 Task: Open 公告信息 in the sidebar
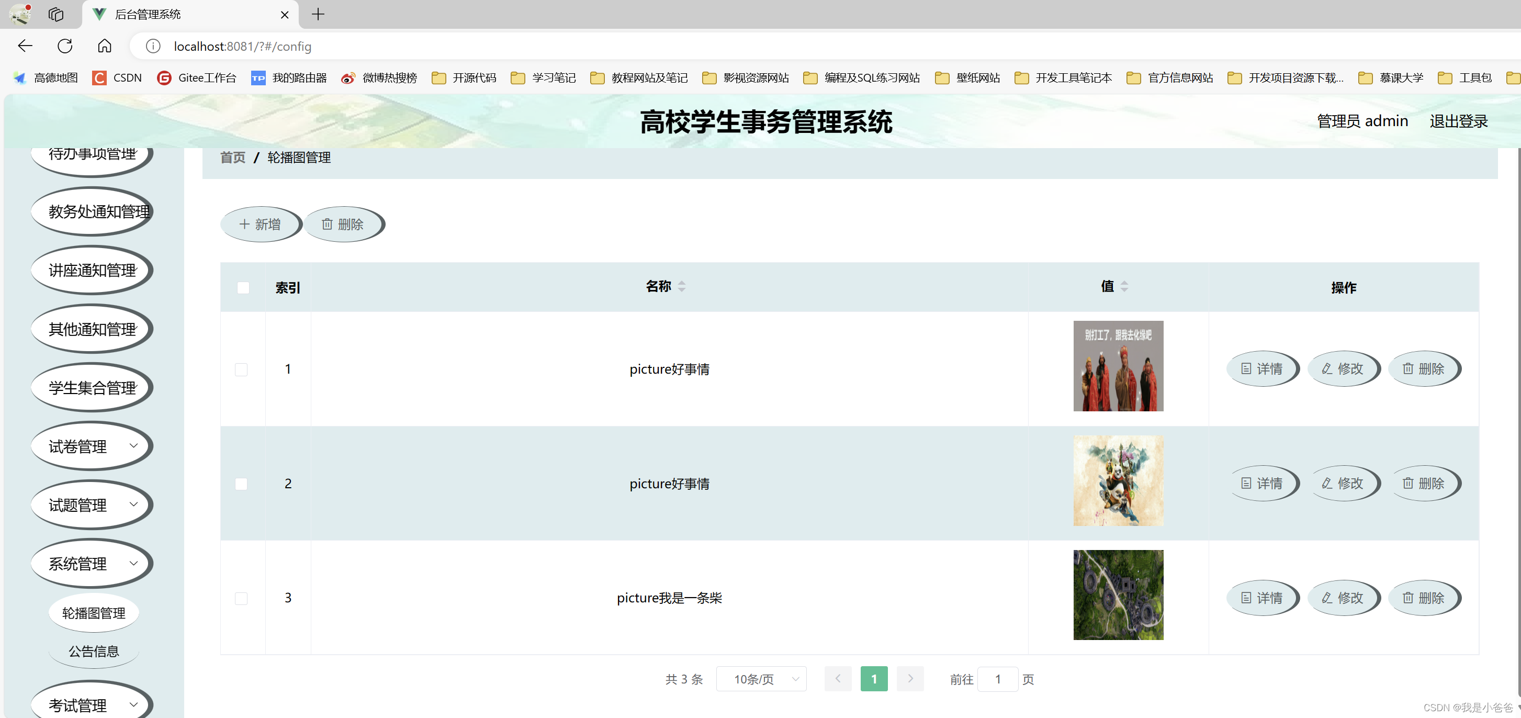tap(94, 652)
